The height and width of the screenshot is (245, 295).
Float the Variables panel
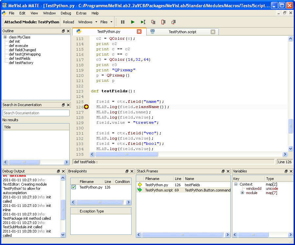(286, 171)
